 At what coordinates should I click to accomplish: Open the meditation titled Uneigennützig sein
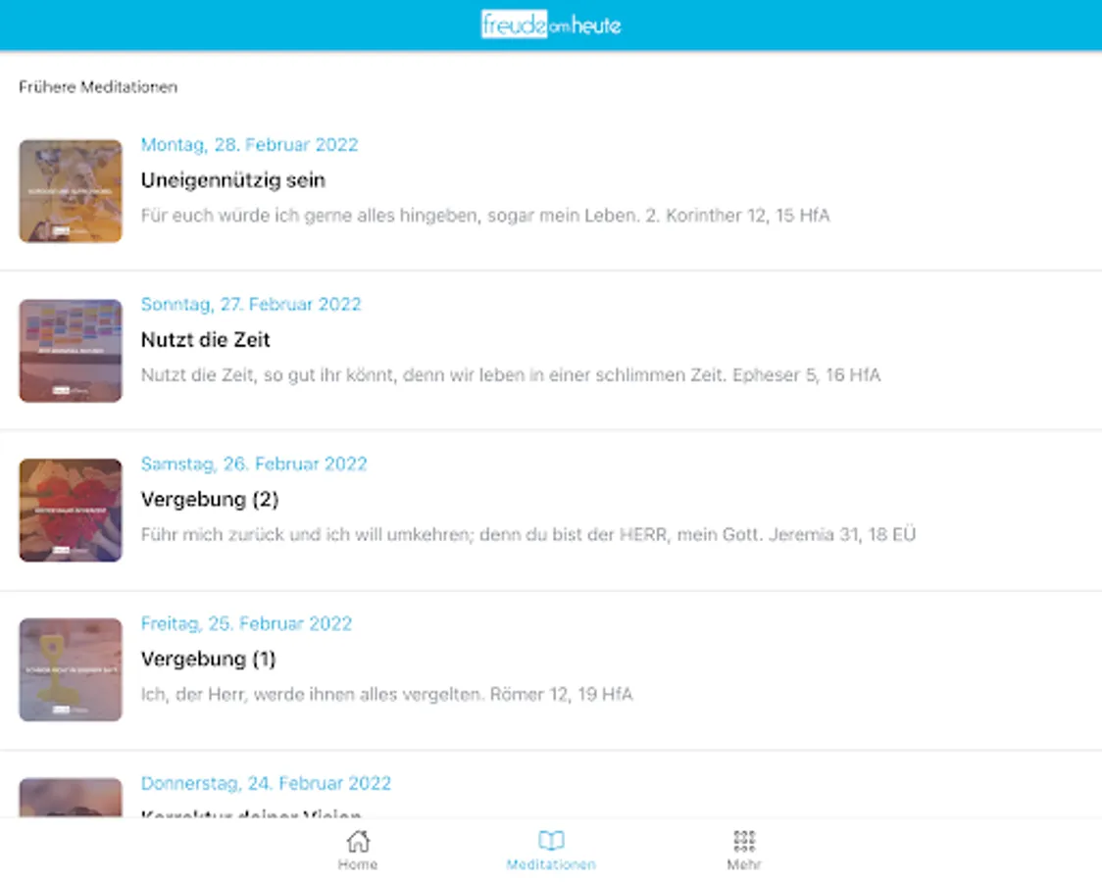232,180
